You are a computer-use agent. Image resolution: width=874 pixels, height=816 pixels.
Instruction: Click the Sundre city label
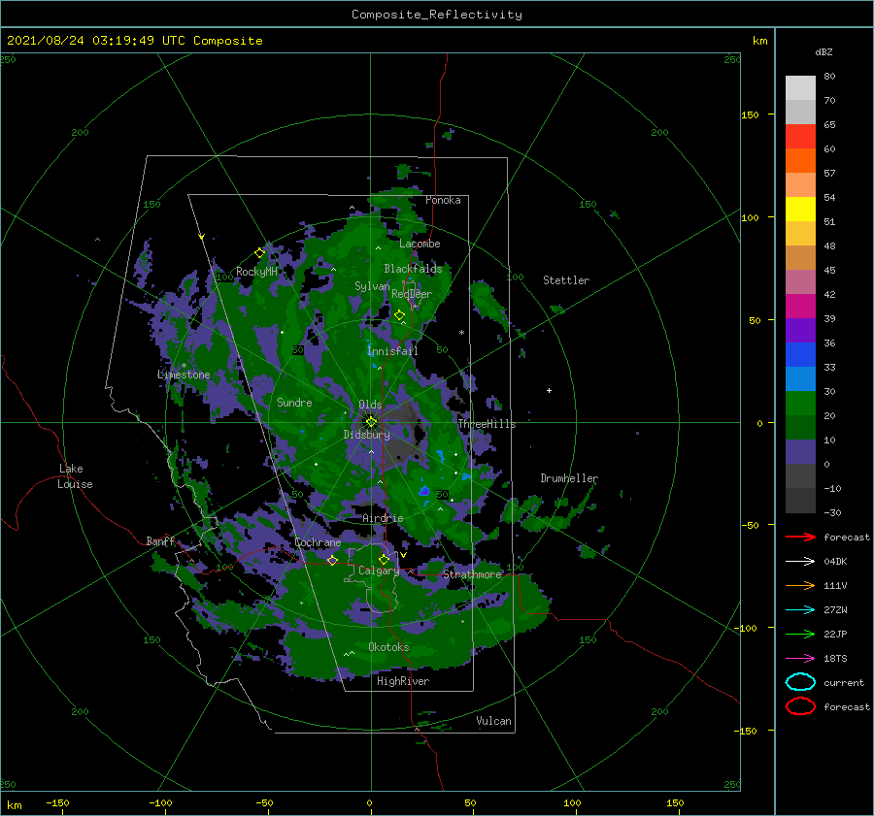294,402
